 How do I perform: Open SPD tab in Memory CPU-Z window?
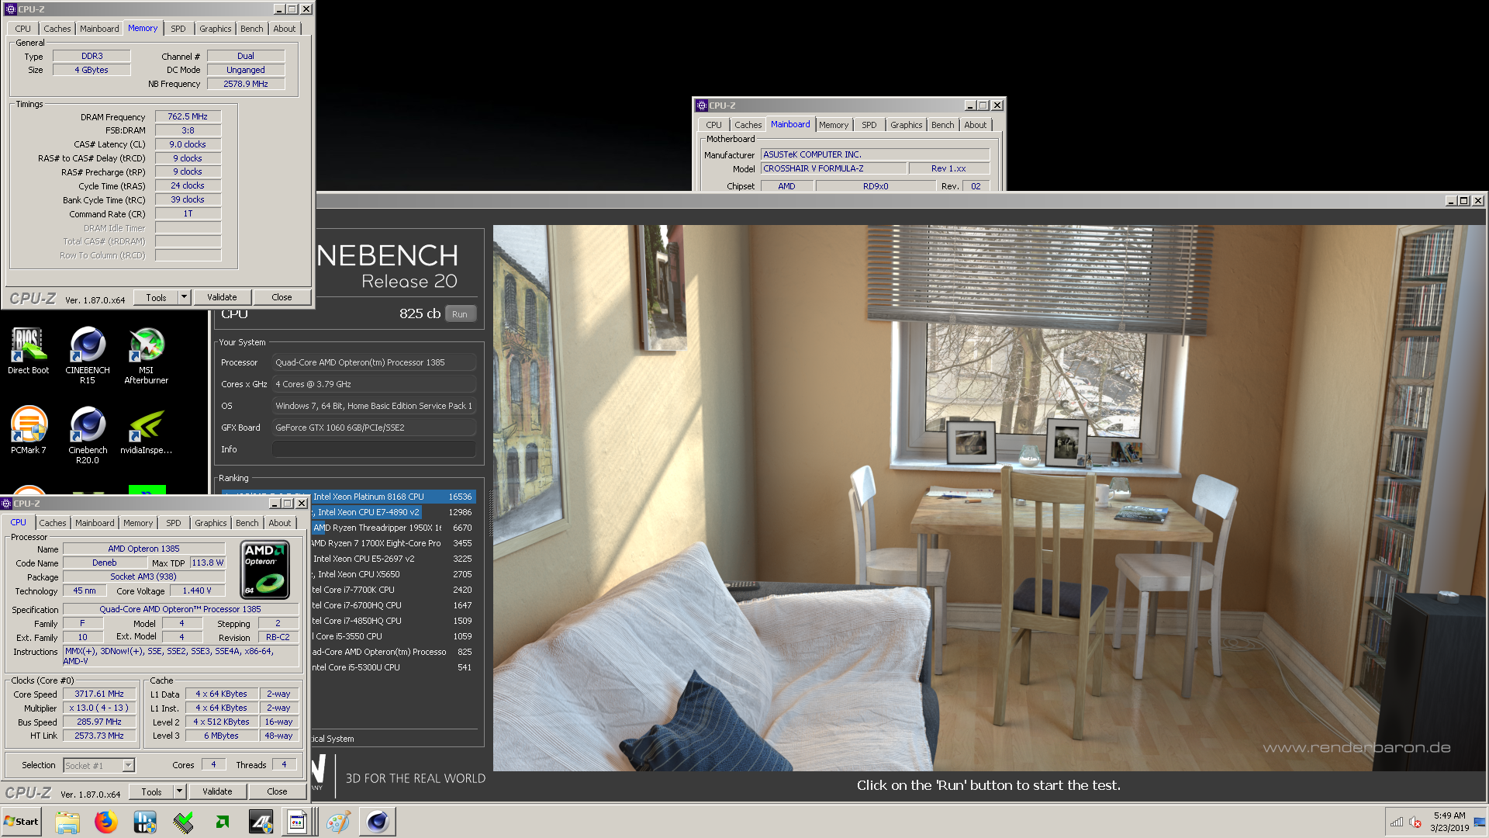[178, 29]
